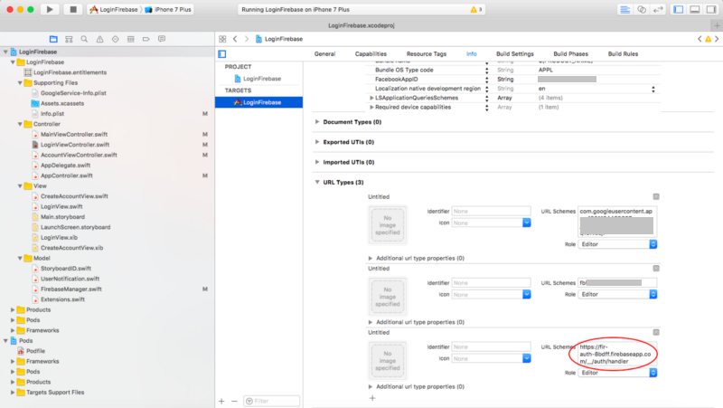Stop the running app
This screenshot has height=408, width=723.
[73, 9]
